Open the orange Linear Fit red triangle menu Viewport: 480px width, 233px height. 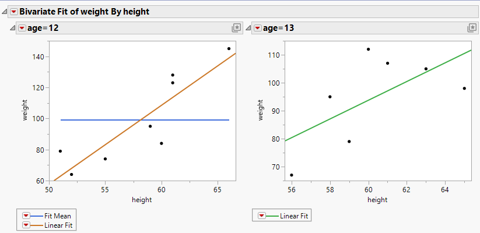coord(26,225)
